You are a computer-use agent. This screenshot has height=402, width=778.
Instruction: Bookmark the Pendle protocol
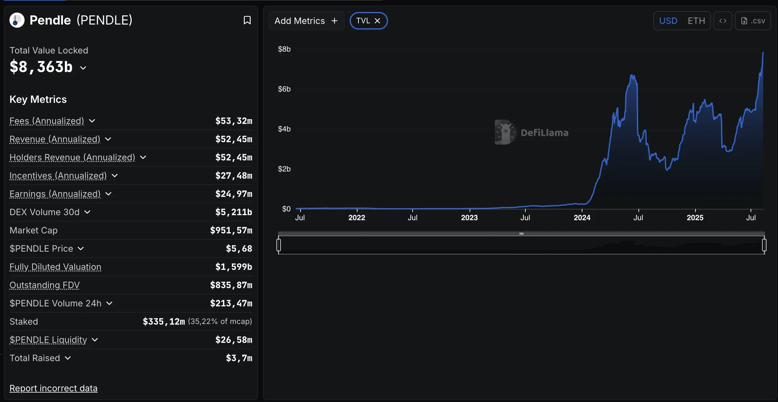pyautogui.click(x=247, y=20)
